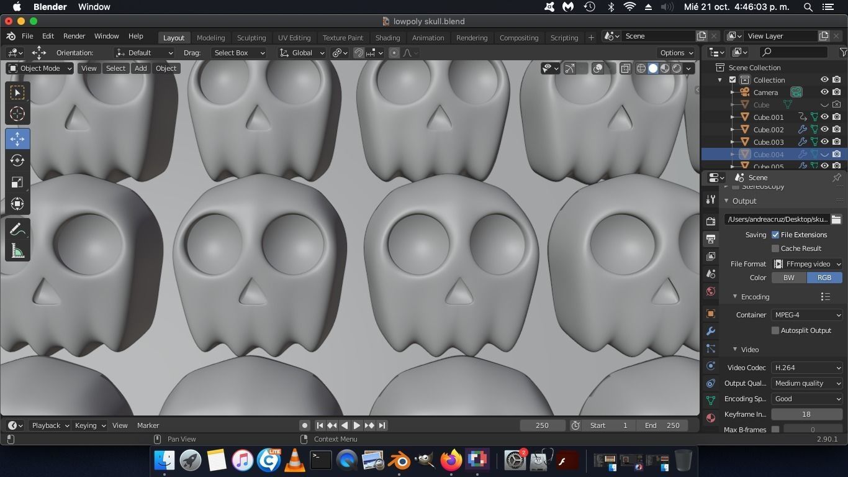Open the Drag Select Box dropdown
This screenshot has height=477, width=848.
coord(238,53)
